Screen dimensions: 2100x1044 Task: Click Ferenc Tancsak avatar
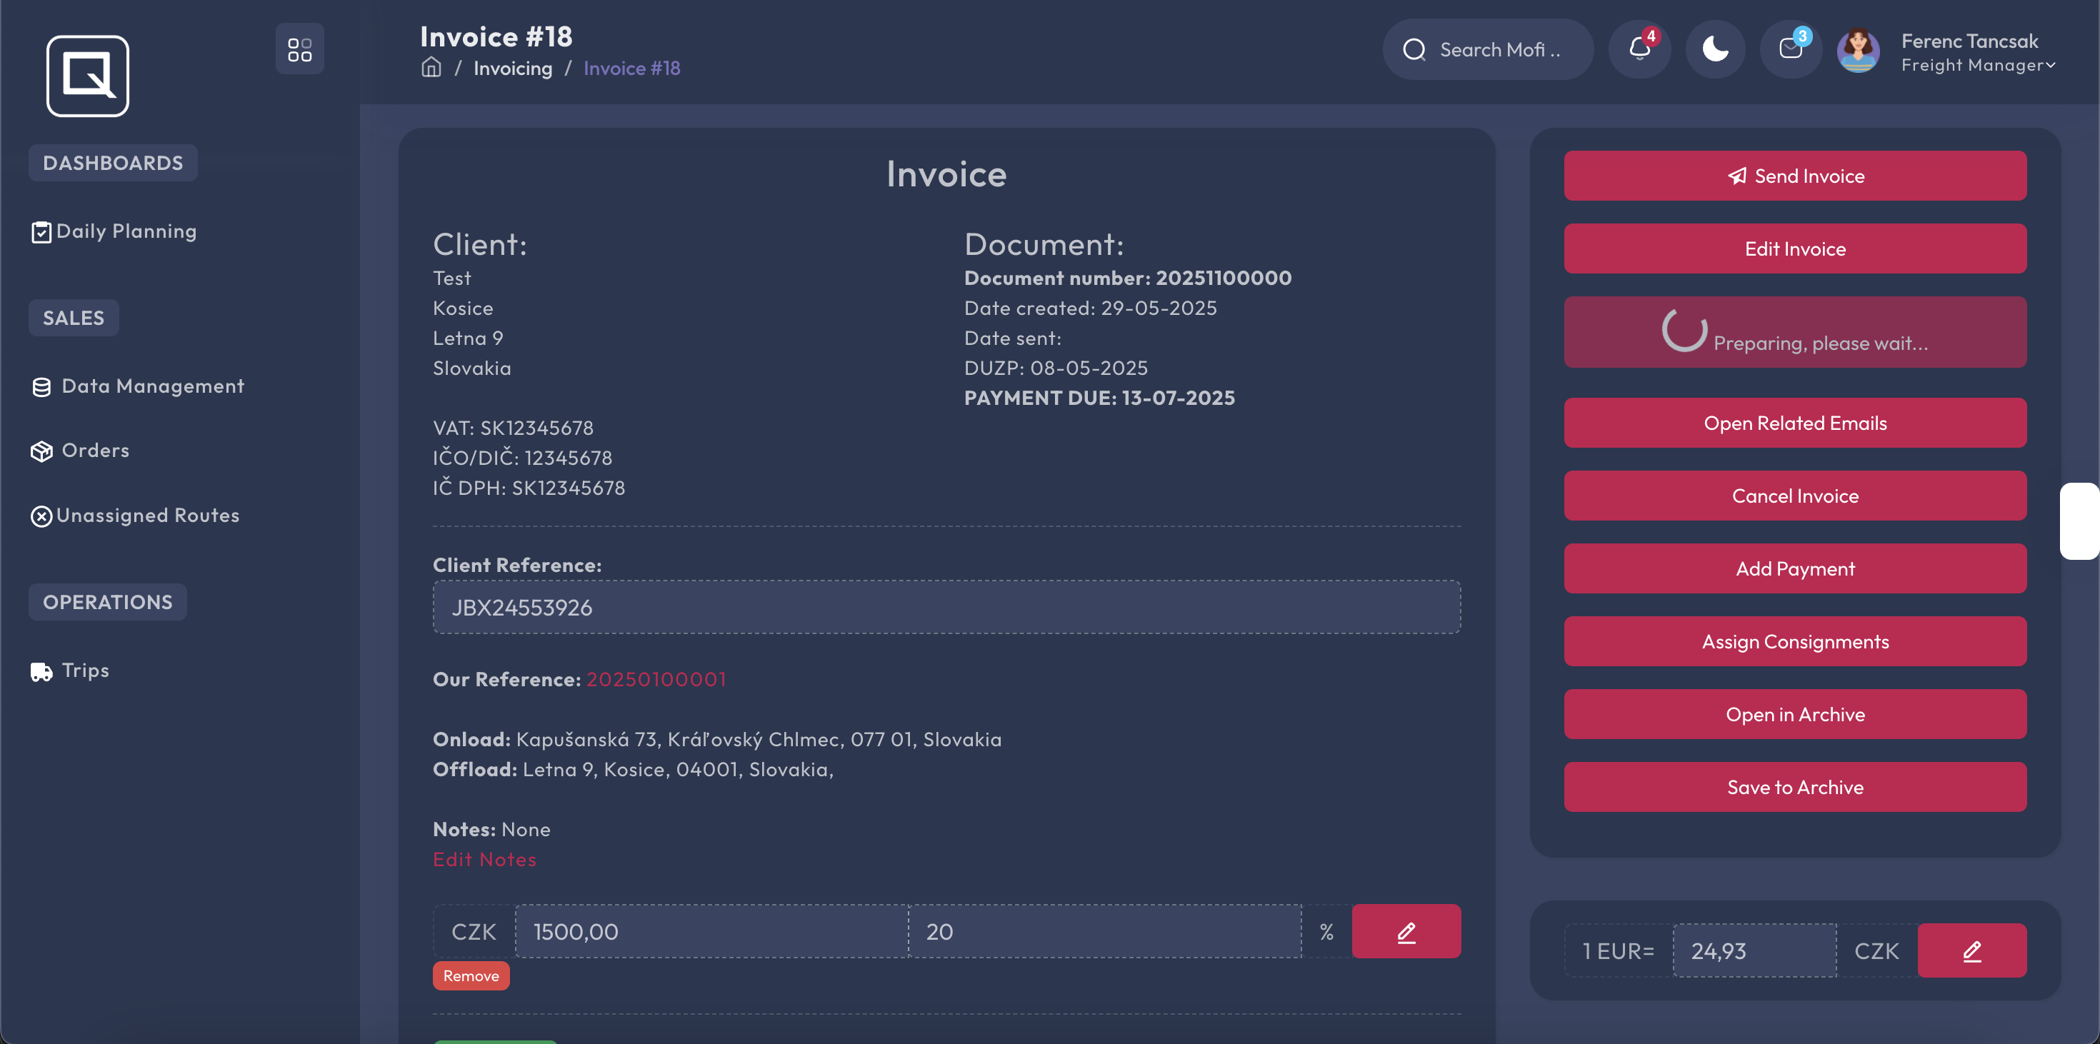tap(1858, 51)
